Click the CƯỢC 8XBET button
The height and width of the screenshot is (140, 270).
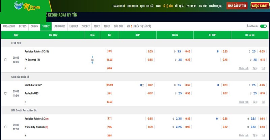tap(260, 6)
